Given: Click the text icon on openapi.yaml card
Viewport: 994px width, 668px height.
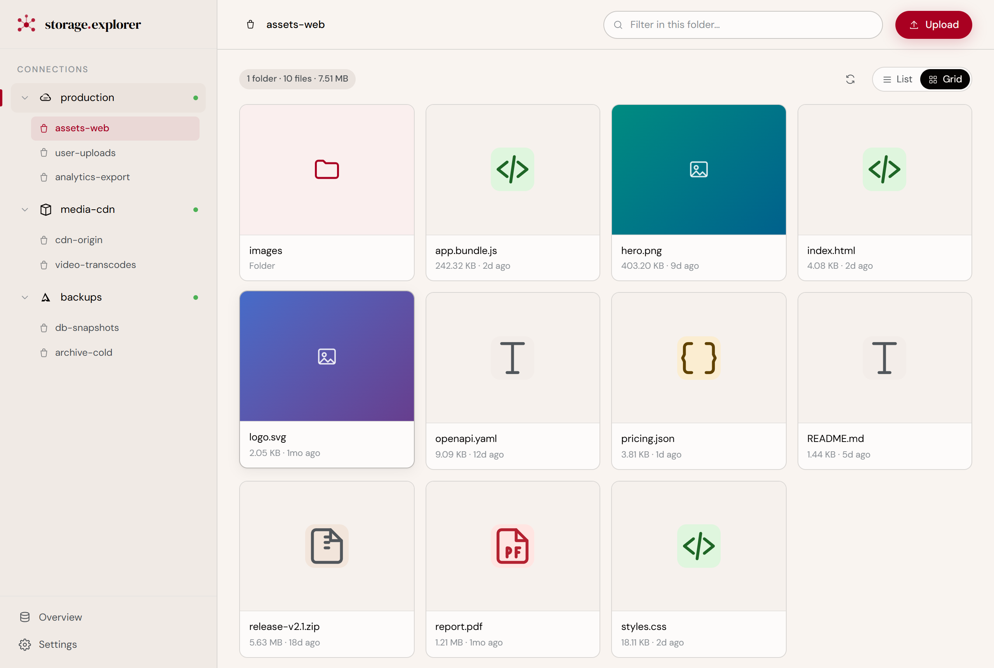Looking at the screenshot, I should (512, 358).
